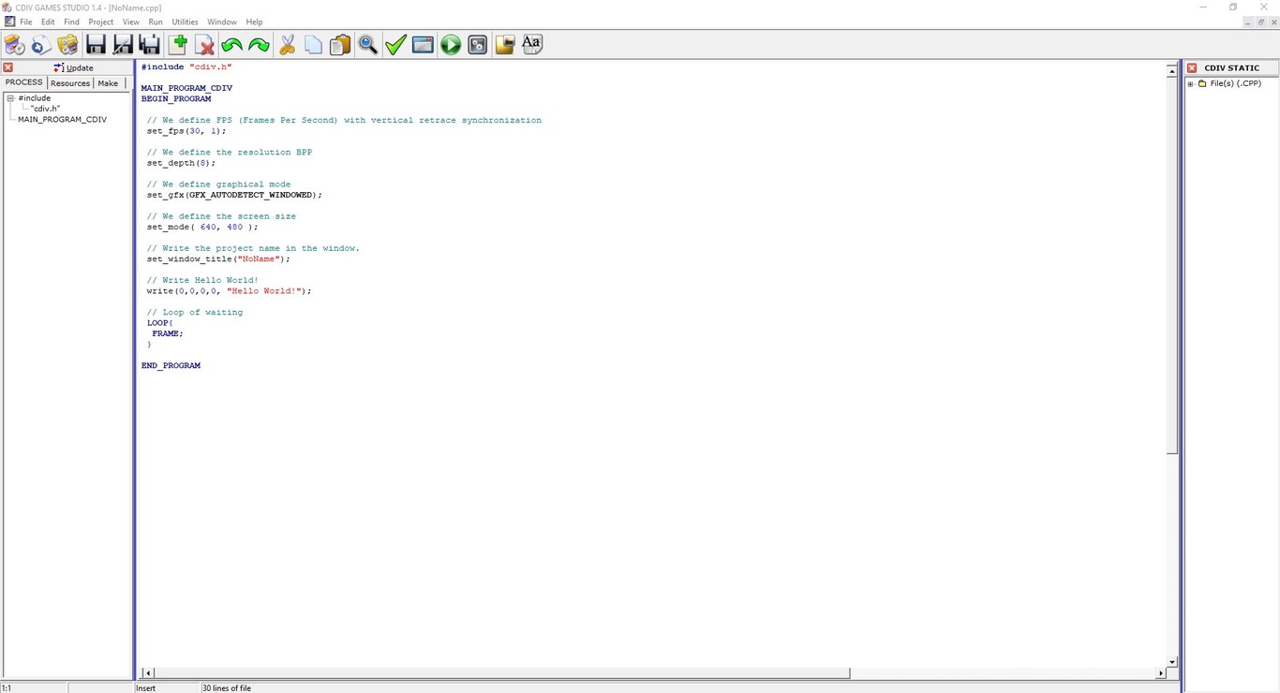Switch to the Resources tab
Viewport: 1280px width, 693px height.
coord(70,83)
